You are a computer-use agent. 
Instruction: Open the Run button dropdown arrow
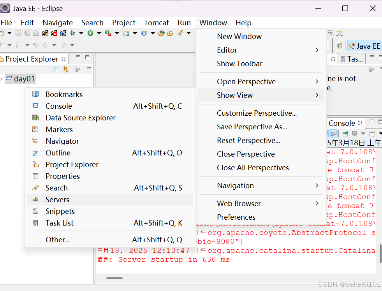(x=99, y=33)
